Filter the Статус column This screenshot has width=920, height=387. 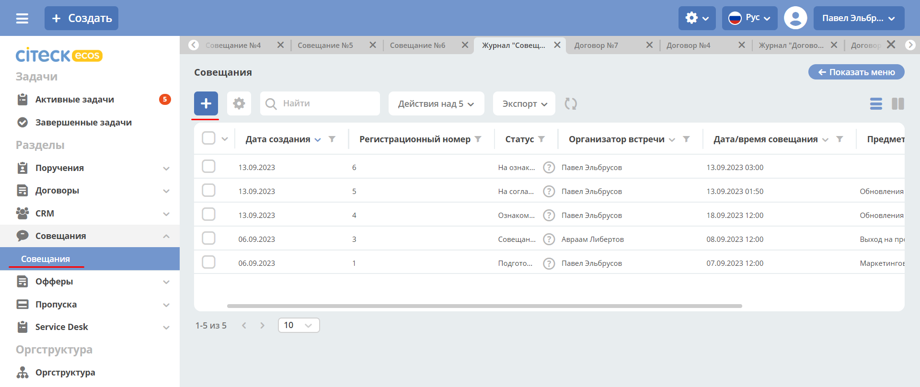pos(541,139)
